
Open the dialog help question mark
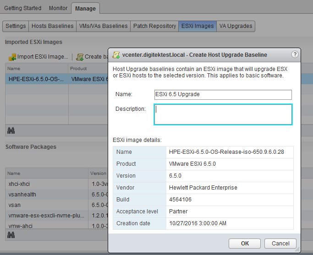295,54
